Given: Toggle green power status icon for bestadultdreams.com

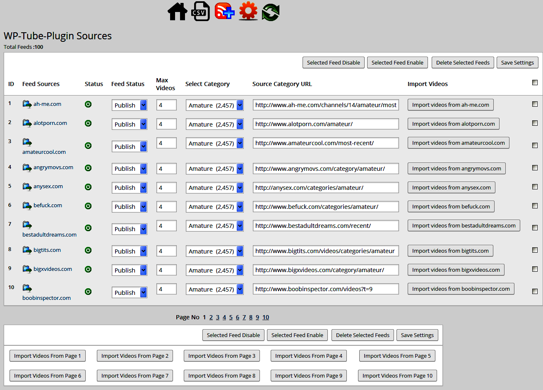Looking at the screenshot, I should [x=88, y=228].
